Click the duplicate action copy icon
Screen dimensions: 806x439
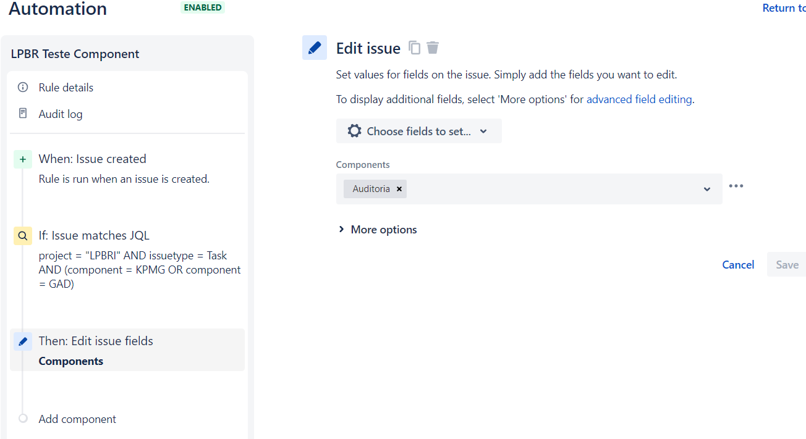click(x=415, y=48)
